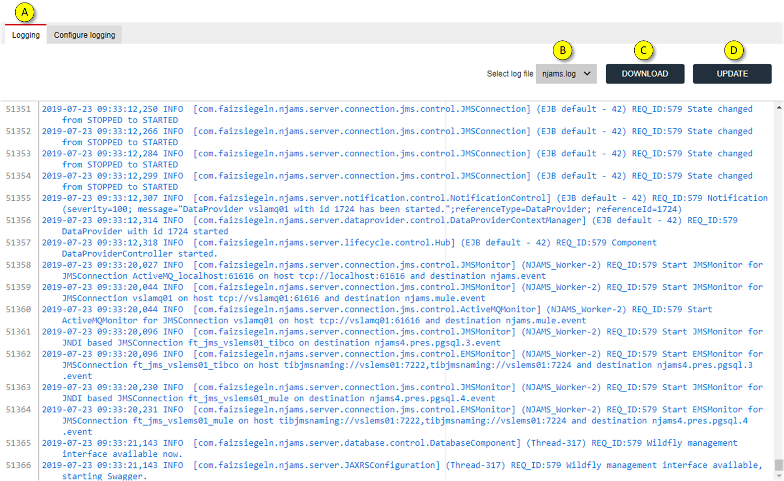The height and width of the screenshot is (481, 784).
Task: Click 'interface available now.' log text
Action: click(122, 454)
